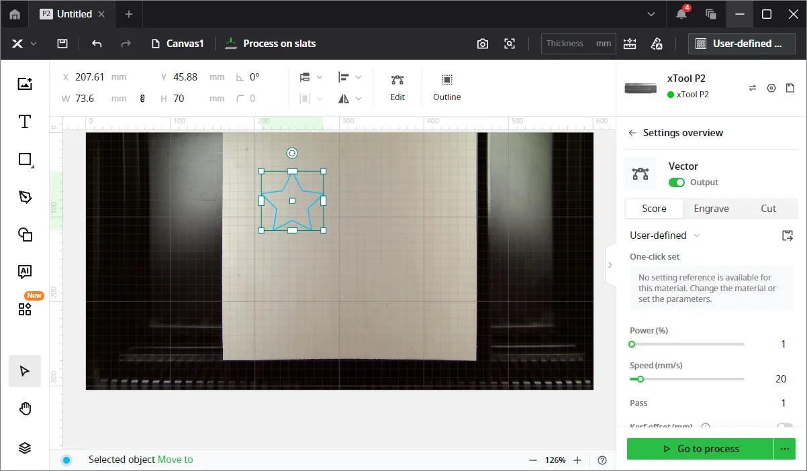Select the Pen vector tool
Image resolution: width=807 pixels, height=471 pixels.
click(25, 197)
